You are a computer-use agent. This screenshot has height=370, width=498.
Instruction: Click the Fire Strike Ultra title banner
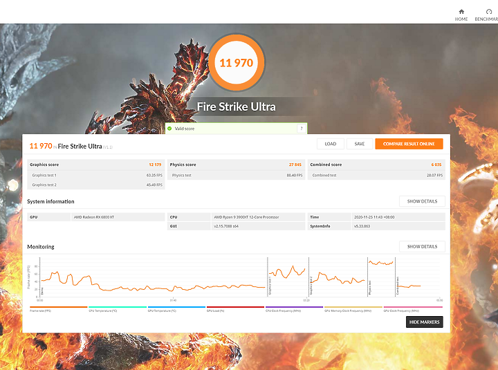pyautogui.click(x=237, y=107)
